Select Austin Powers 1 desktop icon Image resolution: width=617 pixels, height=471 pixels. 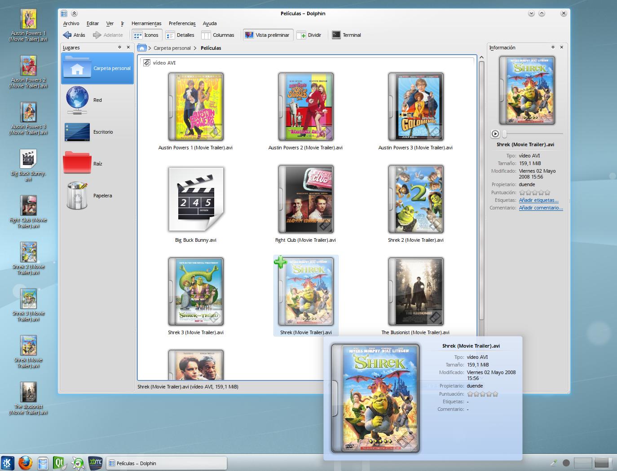[28, 26]
